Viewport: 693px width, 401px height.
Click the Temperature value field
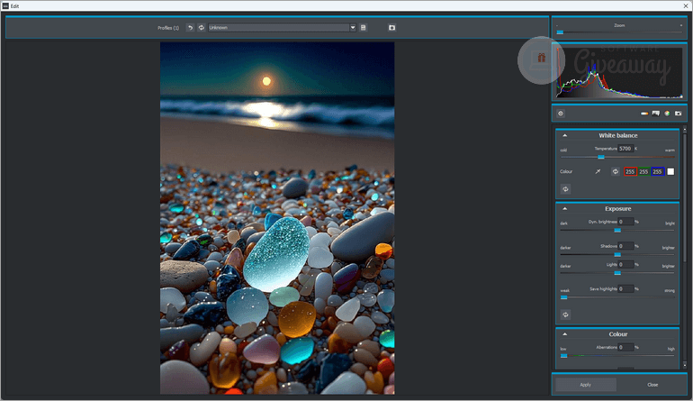625,149
